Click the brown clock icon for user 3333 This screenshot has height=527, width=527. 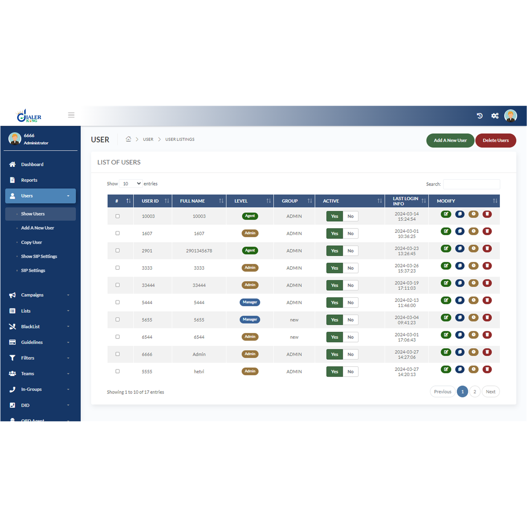(474, 266)
